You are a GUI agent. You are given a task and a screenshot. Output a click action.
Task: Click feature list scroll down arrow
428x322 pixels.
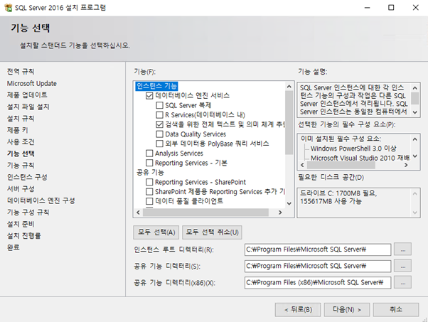289,203
